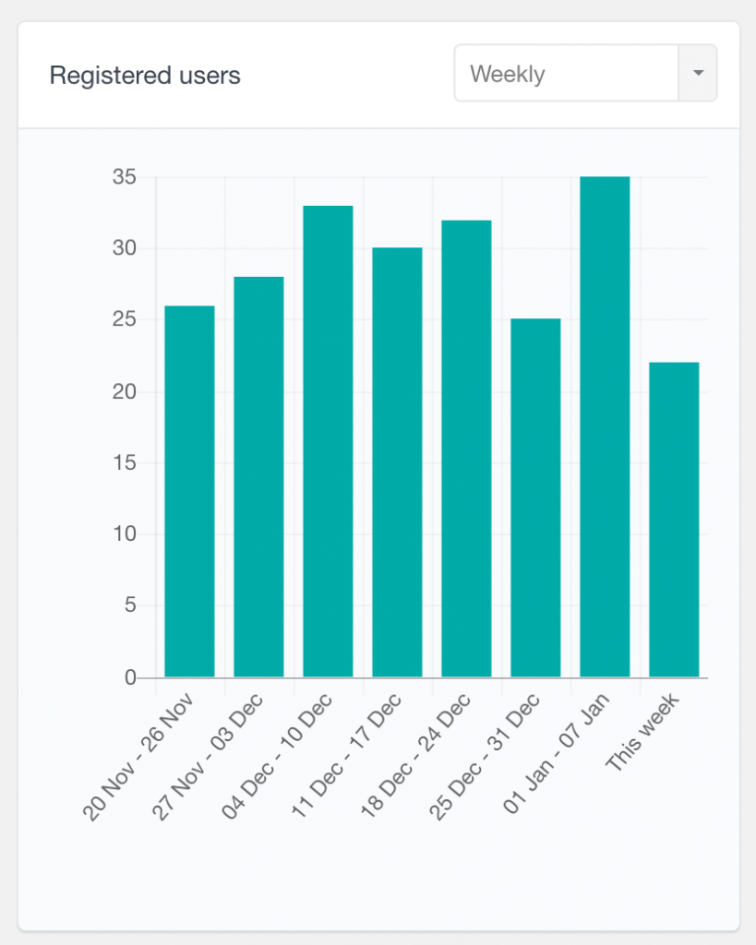This screenshot has height=945, width=756.
Task: Click the bar labeled This week
Action: (674, 517)
